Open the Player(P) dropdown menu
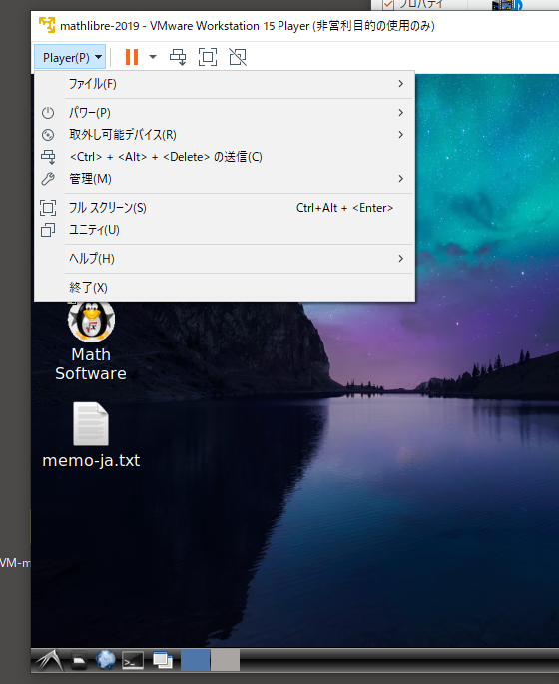This screenshot has height=684, width=559. (x=70, y=57)
